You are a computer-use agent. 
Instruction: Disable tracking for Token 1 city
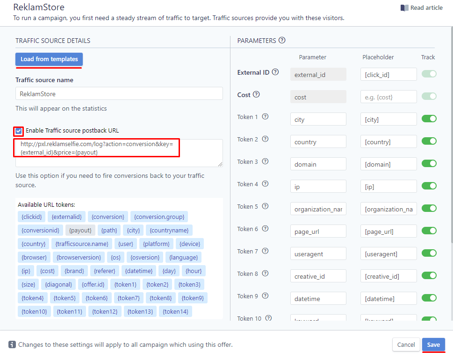click(x=429, y=119)
